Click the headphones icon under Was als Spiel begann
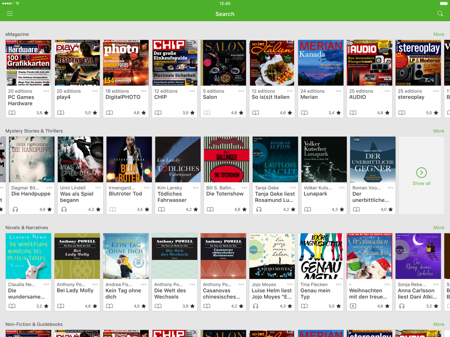This screenshot has width=450, height=337. [64, 209]
